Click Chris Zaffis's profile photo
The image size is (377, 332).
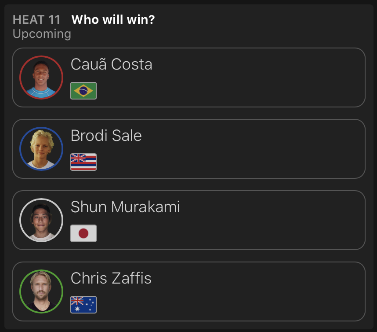41,291
